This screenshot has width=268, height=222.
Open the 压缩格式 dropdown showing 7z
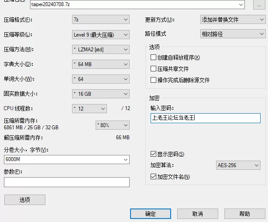pos(101,20)
